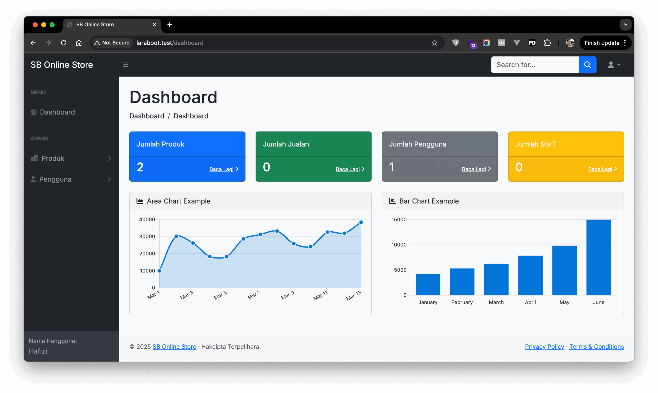Click Baca Lagi on Jumlah Jualan card
Viewport: 658px width, 393px height.
click(348, 169)
